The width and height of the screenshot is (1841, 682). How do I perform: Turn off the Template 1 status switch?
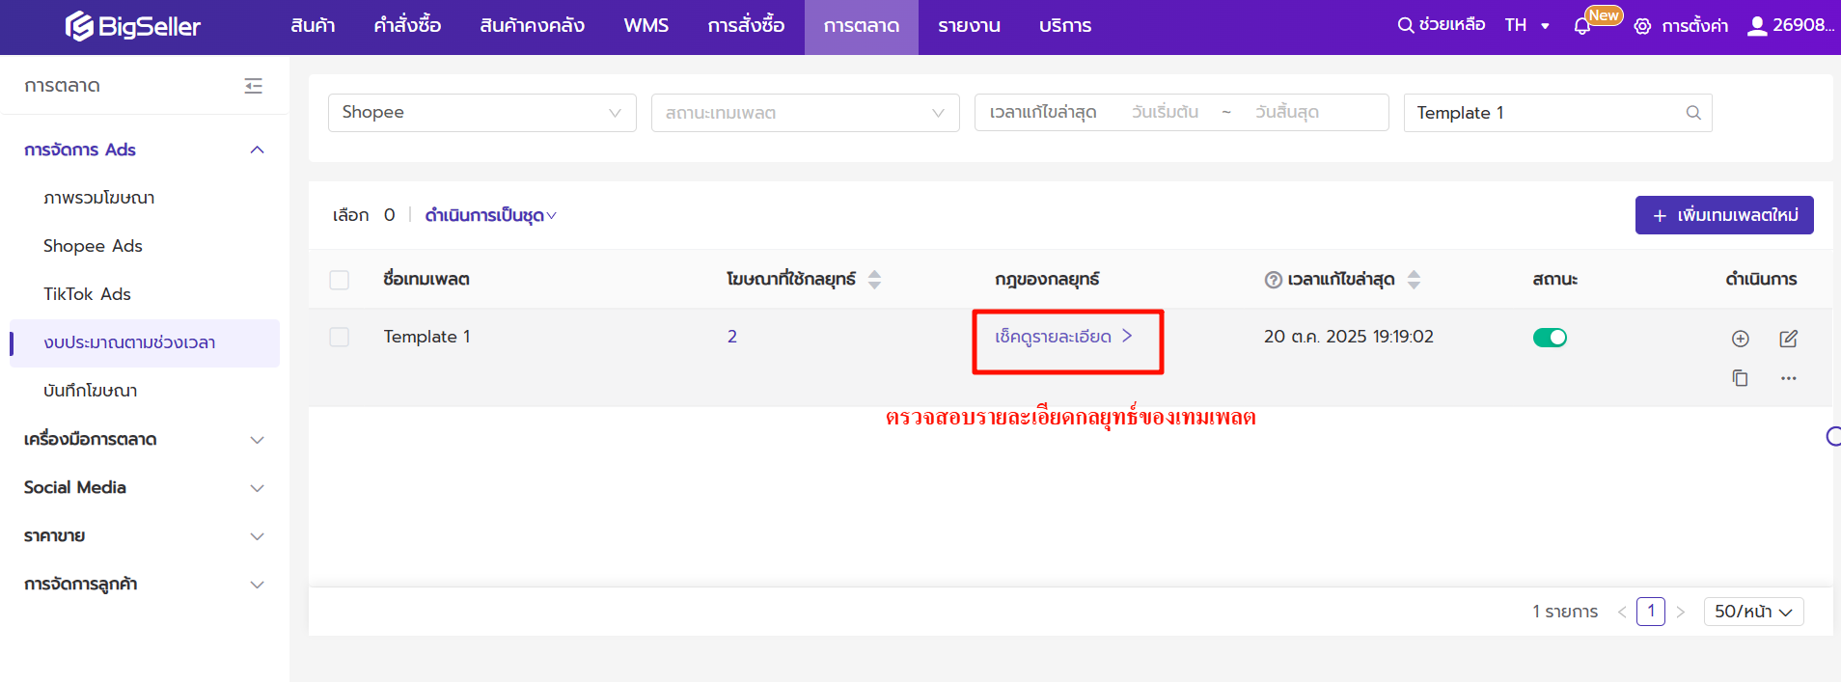1550,338
